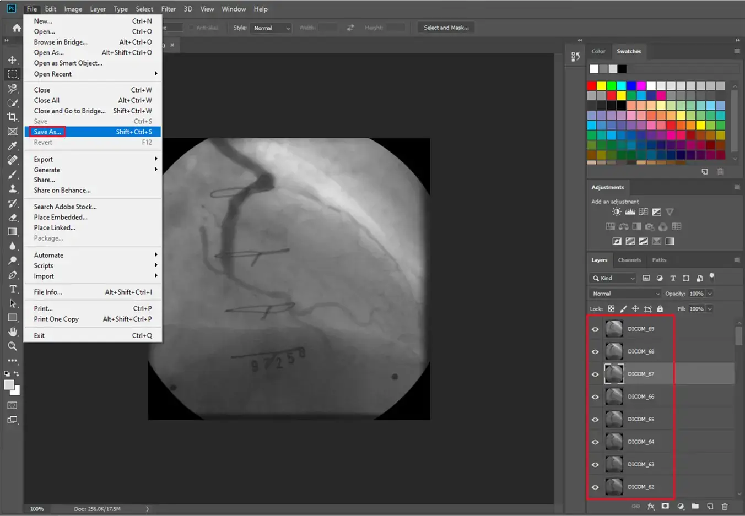Image resolution: width=745 pixels, height=516 pixels.
Task: Select the DICOM_66 layer thumbnail
Action: [x=614, y=396]
